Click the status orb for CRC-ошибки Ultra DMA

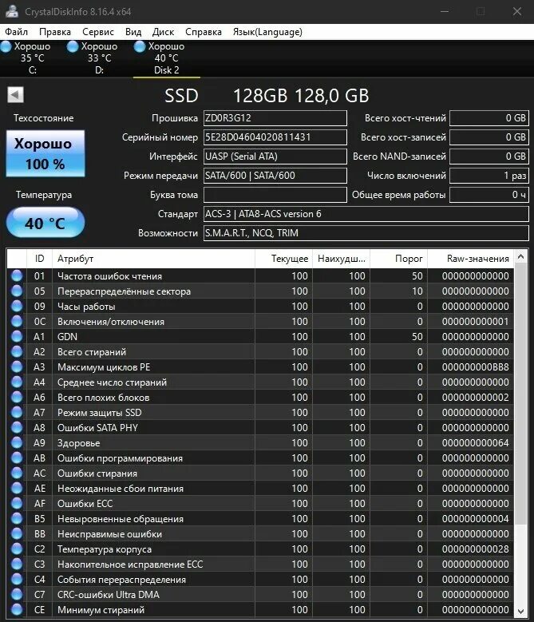tap(17, 594)
